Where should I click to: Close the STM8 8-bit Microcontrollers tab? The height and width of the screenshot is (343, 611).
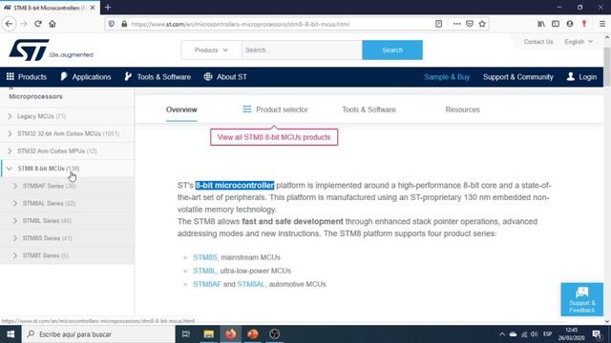93,8
